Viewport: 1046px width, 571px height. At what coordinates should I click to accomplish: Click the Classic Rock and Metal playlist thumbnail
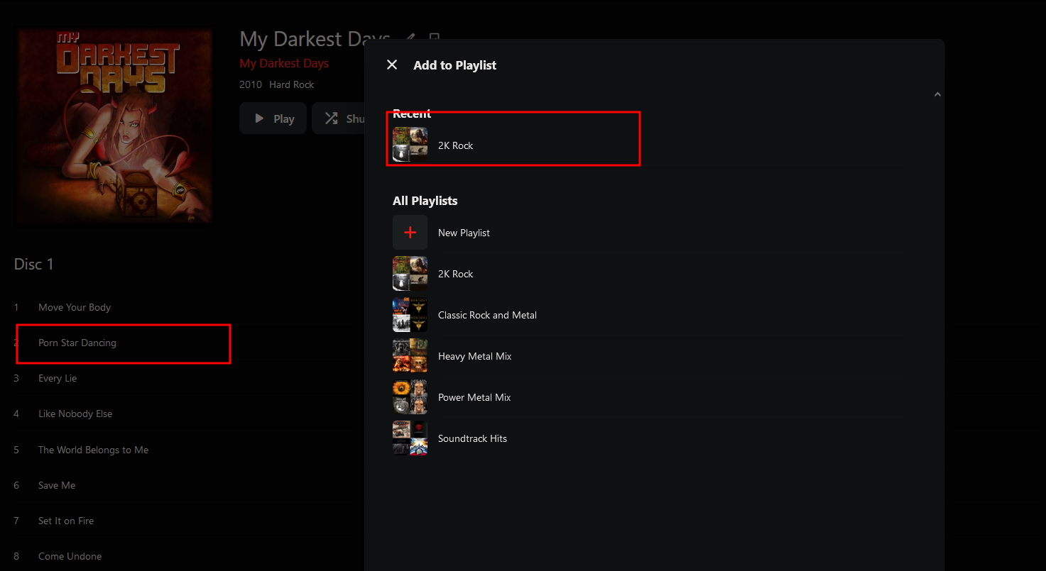pyautogui.click(x=410, y=315)
